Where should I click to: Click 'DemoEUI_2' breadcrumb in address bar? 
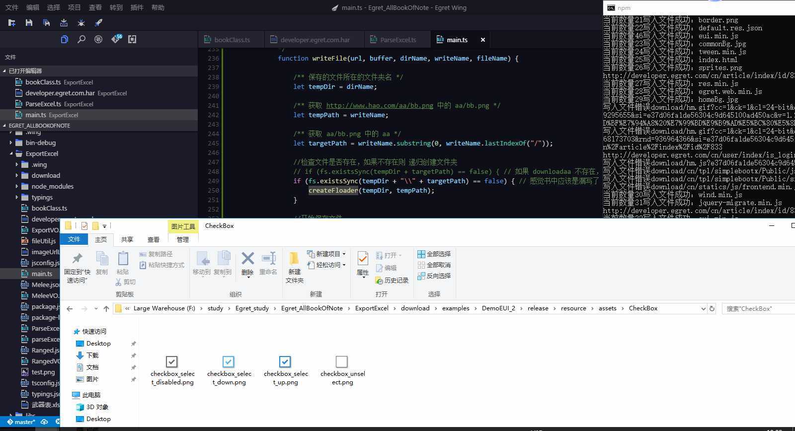coord(498,308)
